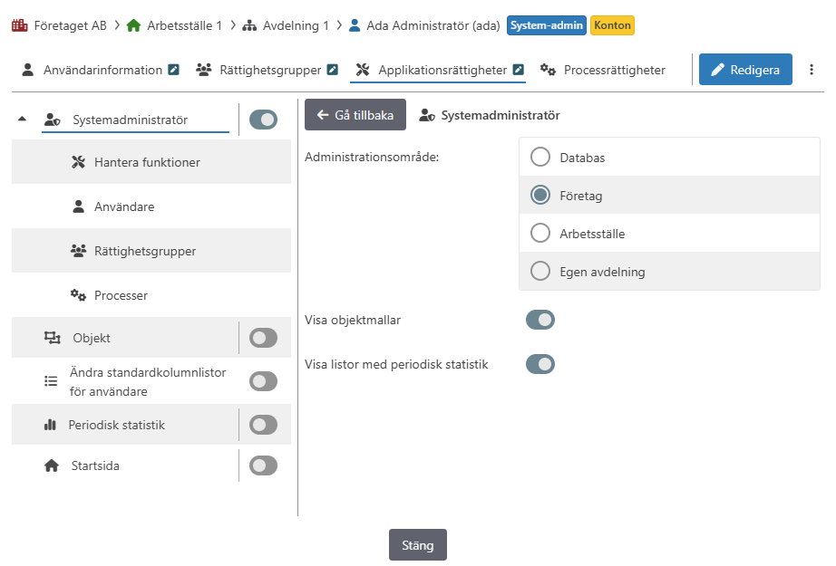Click the green Arbetsställe 1 home icon
Screen dimensions: 836x566
133,25
